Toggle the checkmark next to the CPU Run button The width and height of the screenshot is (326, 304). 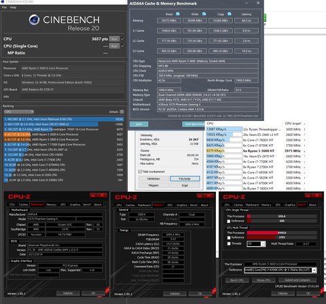click(123, 39)
